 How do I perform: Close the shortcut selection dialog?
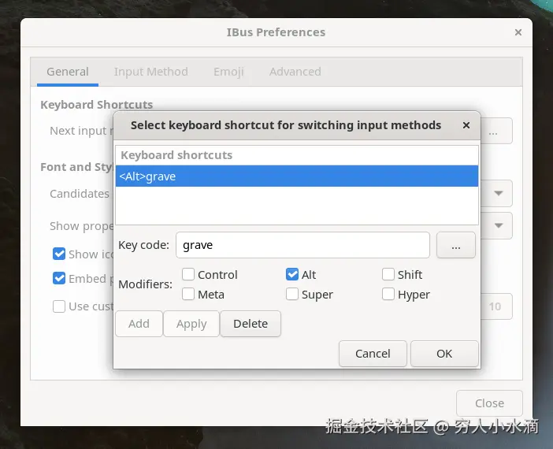tap(466, 125)
